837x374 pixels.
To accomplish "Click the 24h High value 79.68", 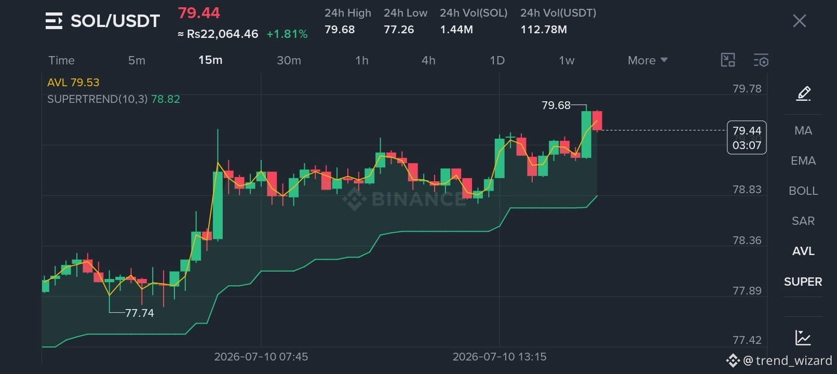I will [x=340, y=30].
